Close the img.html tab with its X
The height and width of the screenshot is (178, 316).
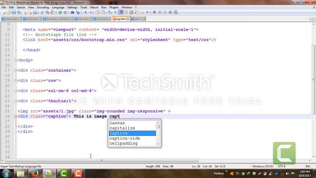pyautogui.click(x=127, y=19)
